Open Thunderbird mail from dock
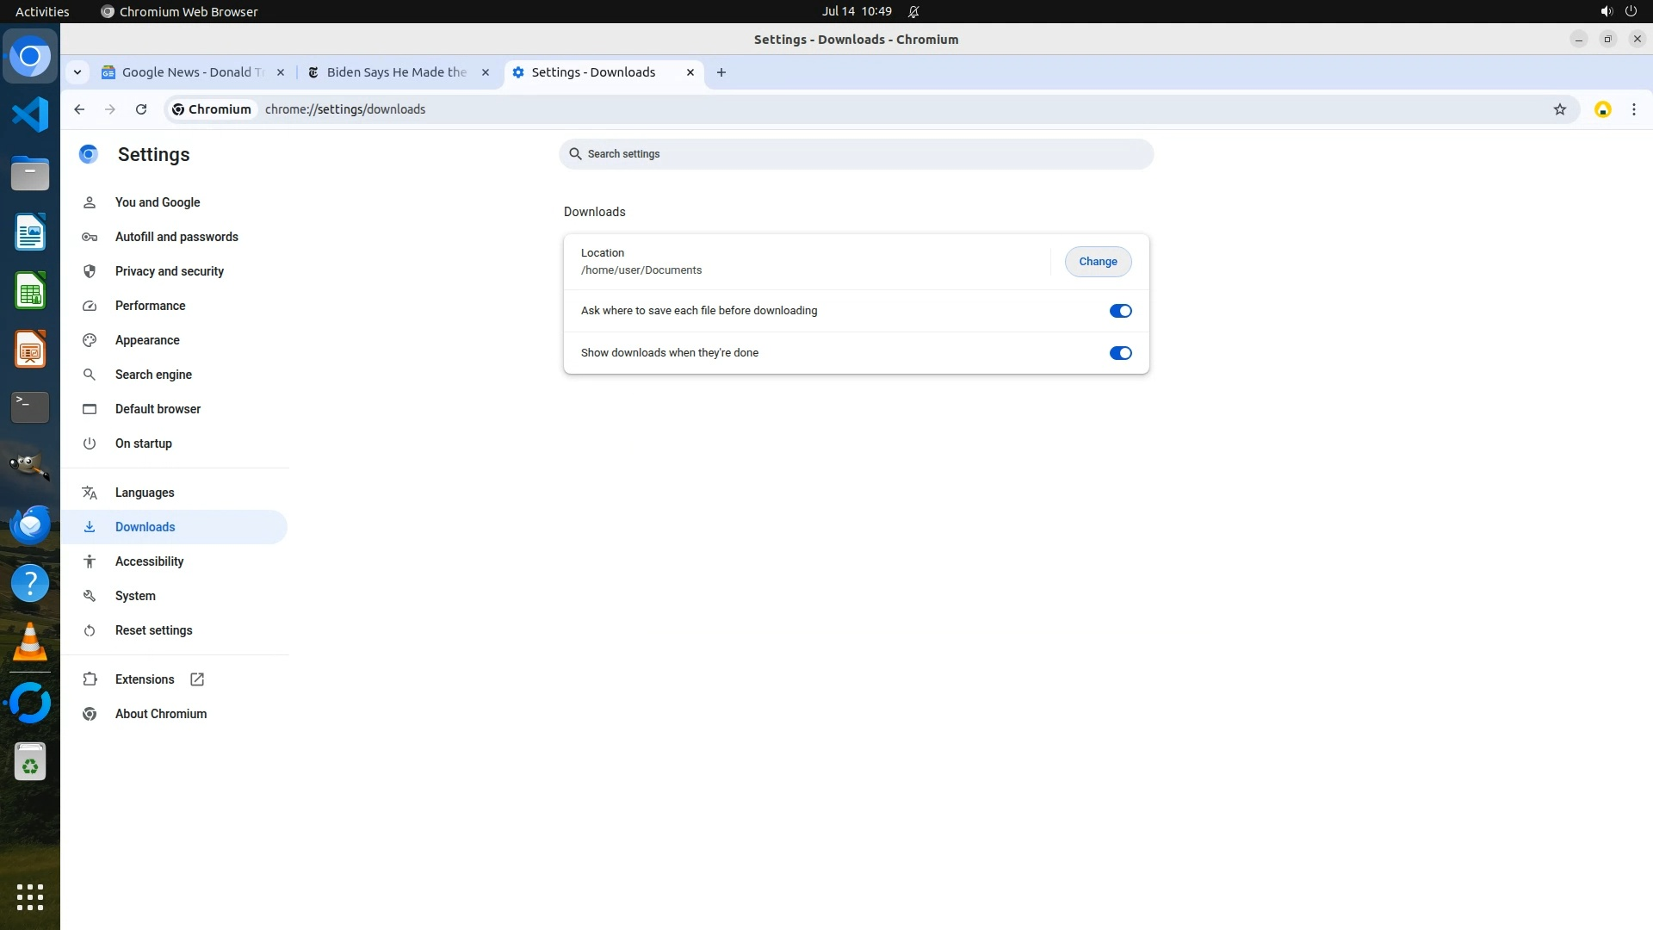This screenshot has height=930, width=1653. click(x=30, y=525)
